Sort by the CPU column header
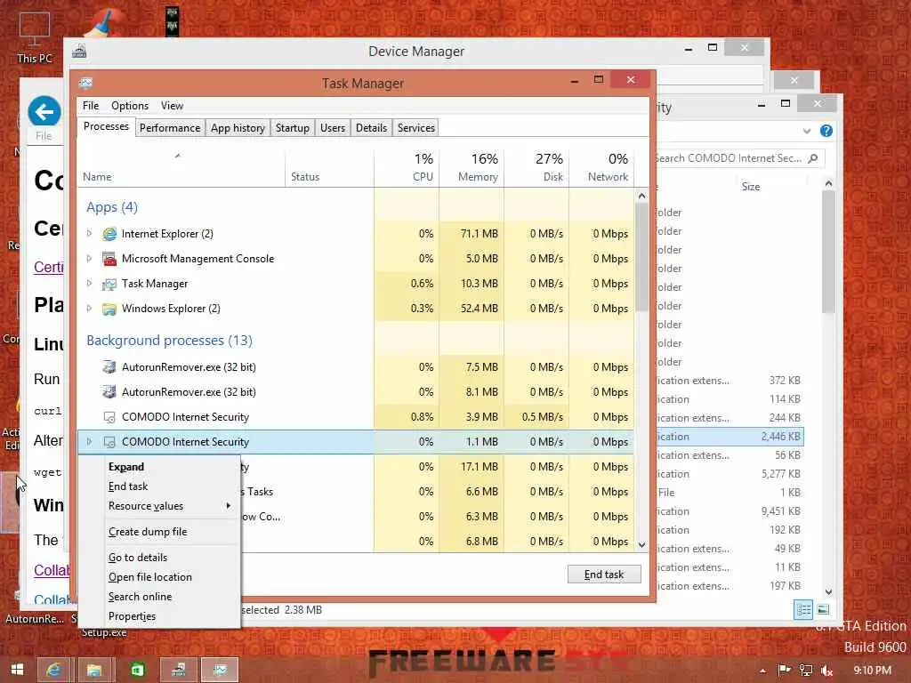Viewport: 911px width, 683px height. 407,169
